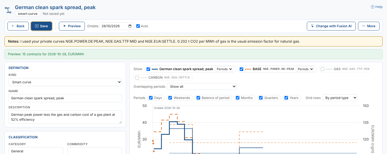The image size is (387, 154).
Task: Click the CLASSIFICATION section heading
Action: (23, 137)
